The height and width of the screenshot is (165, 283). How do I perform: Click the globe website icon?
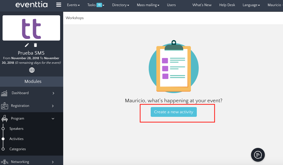coord(32,70)
